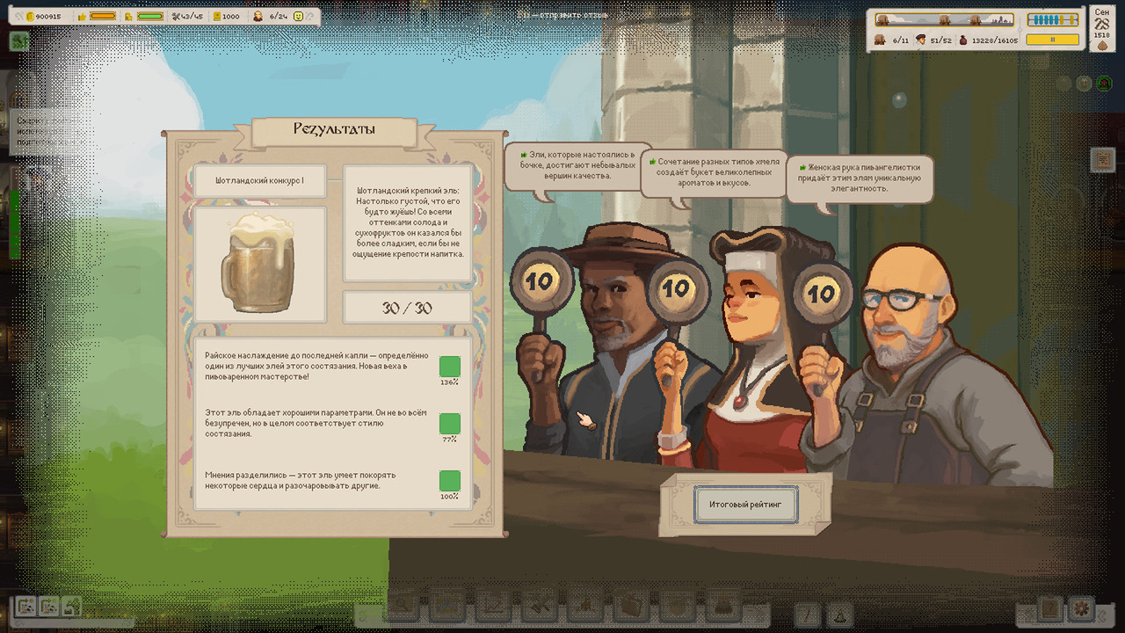Click the green square rated 136%
1125x633 pixels.
tap(449, 367)
